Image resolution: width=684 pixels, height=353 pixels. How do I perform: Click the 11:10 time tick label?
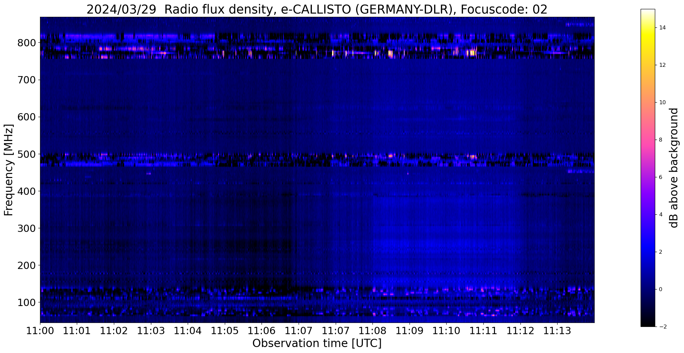coord(446,331)
